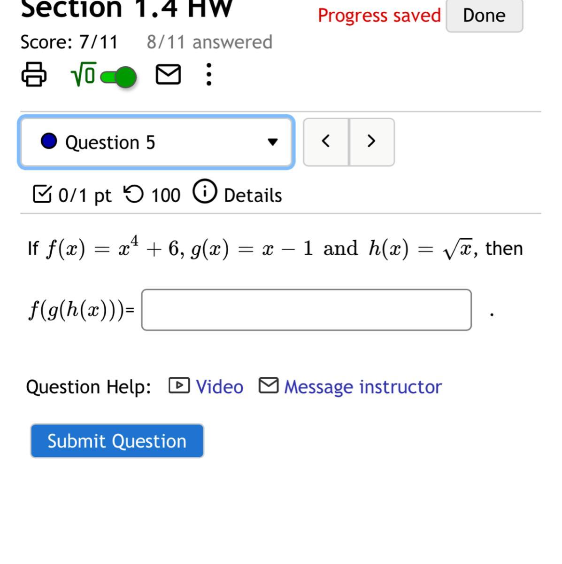
Task: Open the Video help link
Action: coord(219,387)
